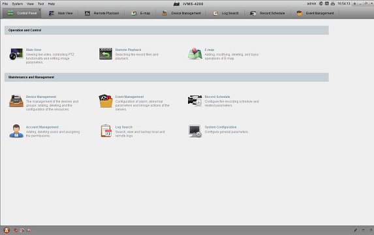
Task: Open the System menu
Action: pyautogui.click(x=18, y=4)
